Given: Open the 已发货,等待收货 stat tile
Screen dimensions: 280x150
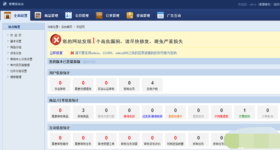Looking at the screenshot, I should pyautogui.click(x=152, y=112).
